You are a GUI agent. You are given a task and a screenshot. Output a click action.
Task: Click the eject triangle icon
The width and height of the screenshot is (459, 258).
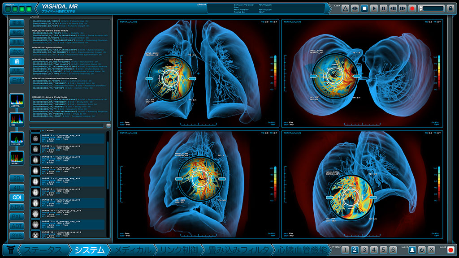click(x=345, y=8)
